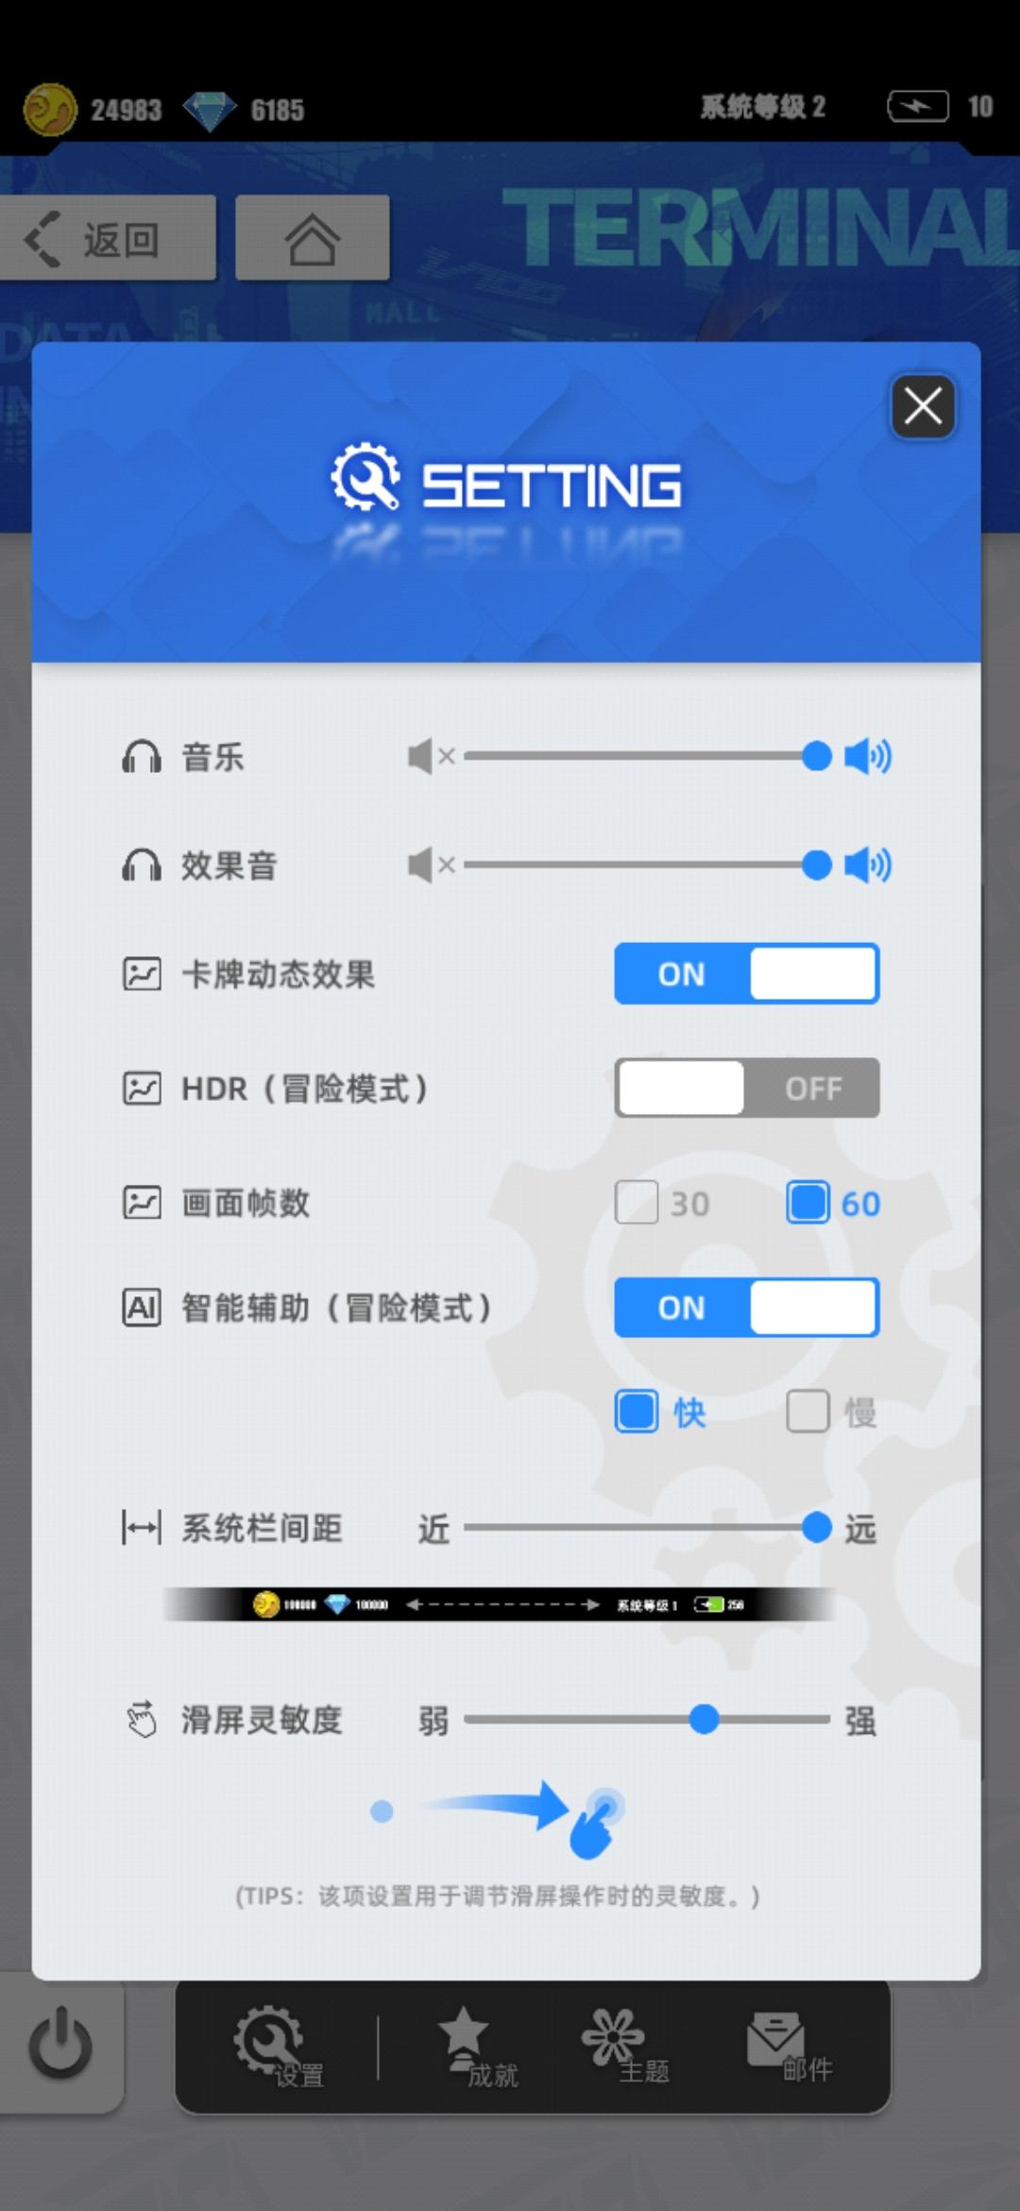Select the slow (慢) speed checkbox
The image size is (1020, 2211).
point(808,1412)
